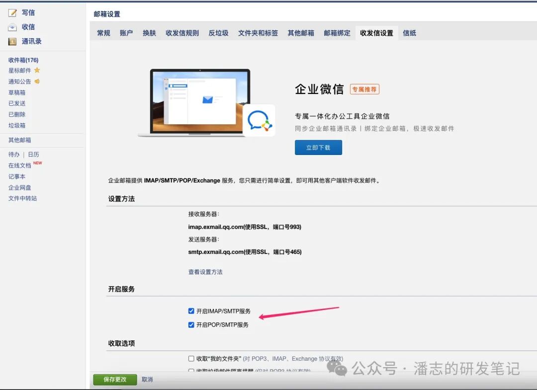Check the 收取"我的文件夹" checkbox

(x=191, y=359)
